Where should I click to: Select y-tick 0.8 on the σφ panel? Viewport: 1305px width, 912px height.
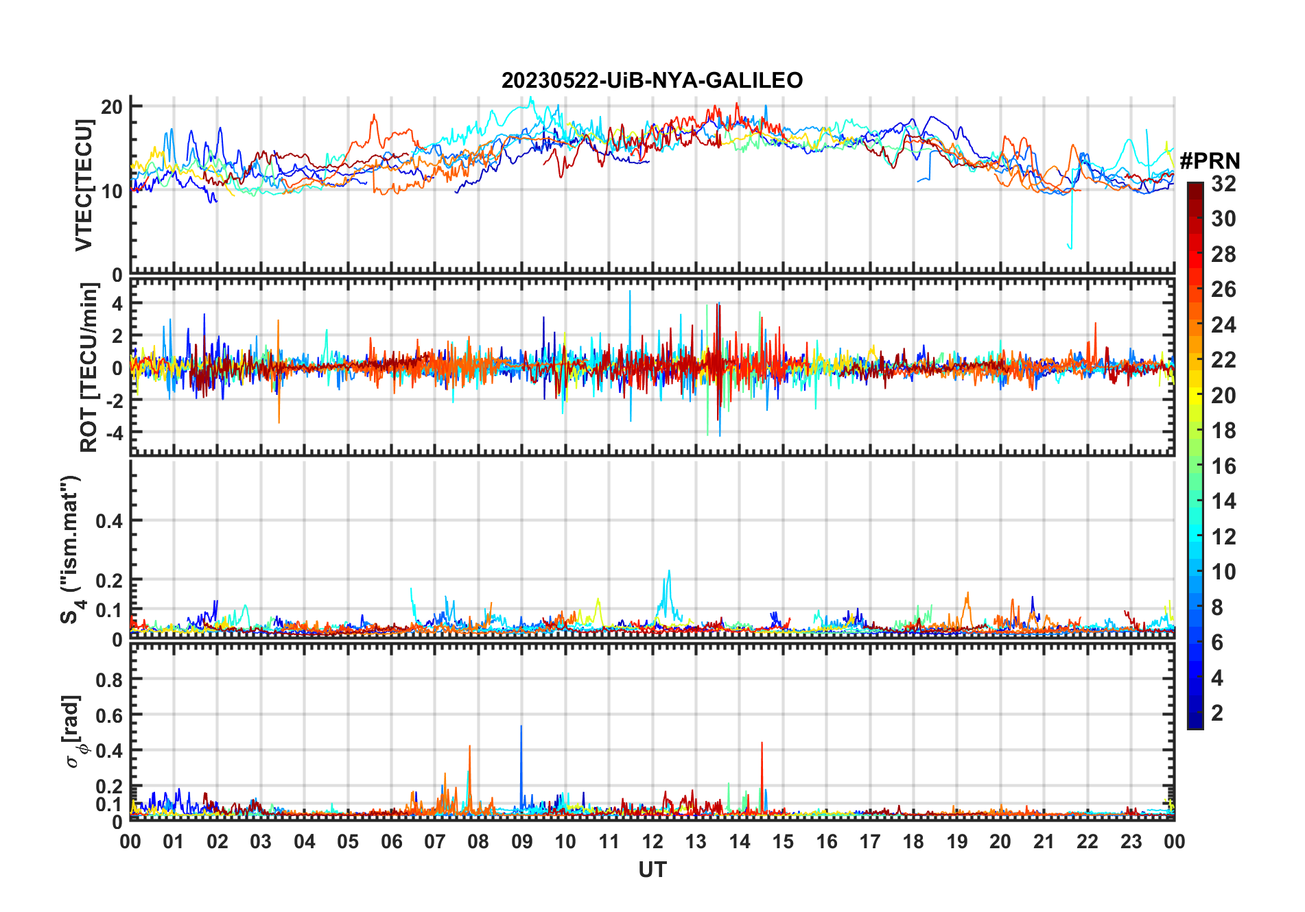pos(109,680)
